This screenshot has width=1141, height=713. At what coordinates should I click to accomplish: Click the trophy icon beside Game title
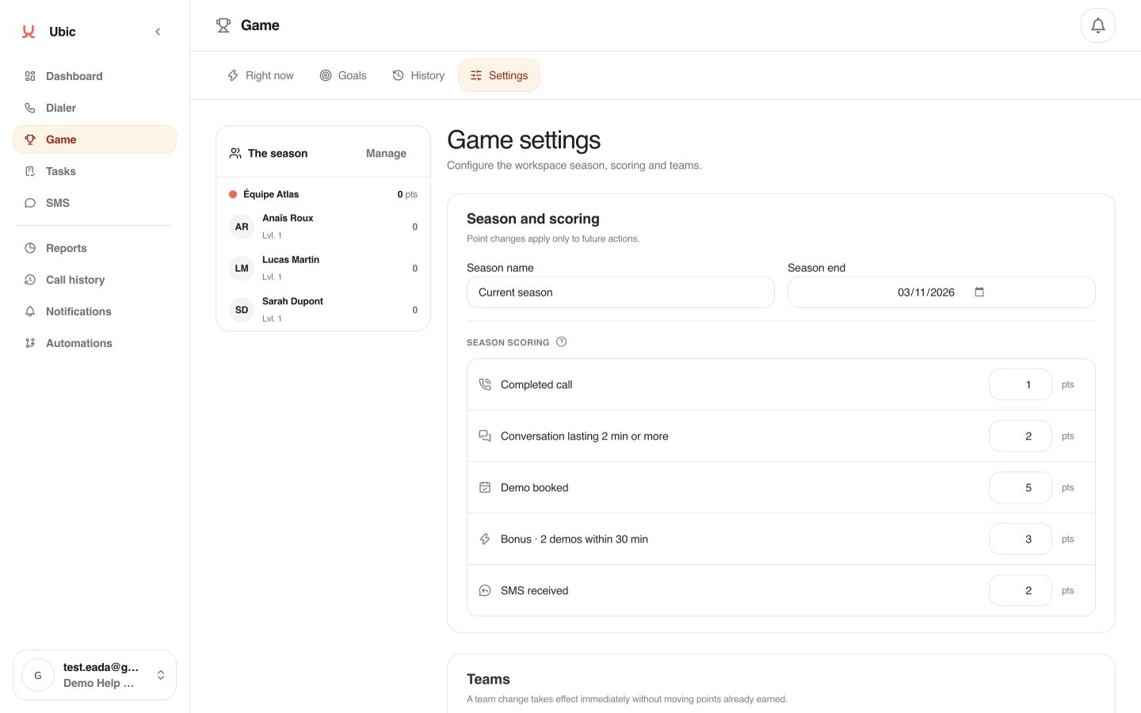tap(223, 25)
